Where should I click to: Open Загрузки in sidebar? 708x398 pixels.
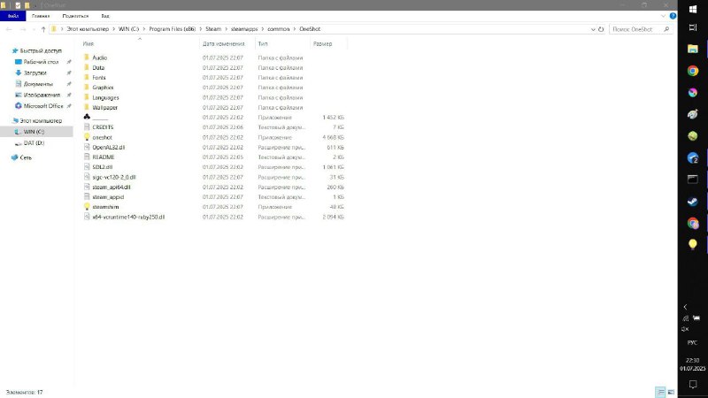(35, 73)
